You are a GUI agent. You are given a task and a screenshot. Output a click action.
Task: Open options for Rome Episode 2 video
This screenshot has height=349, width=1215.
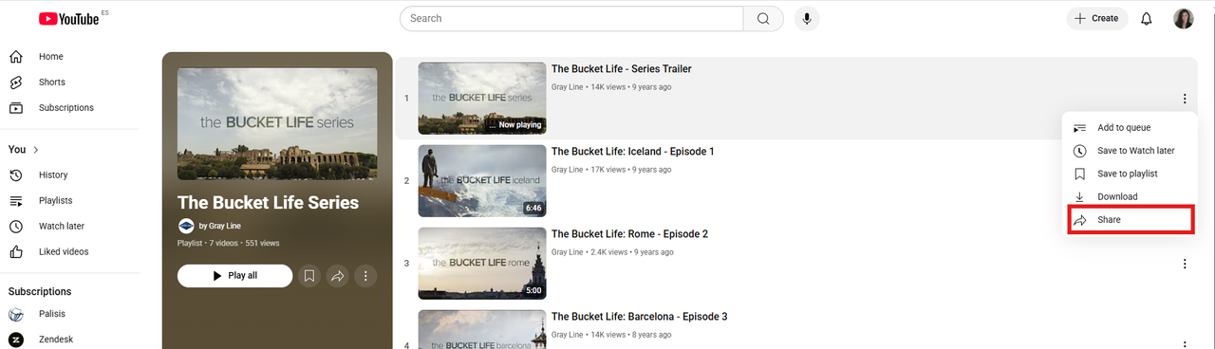pos(1184,264)
